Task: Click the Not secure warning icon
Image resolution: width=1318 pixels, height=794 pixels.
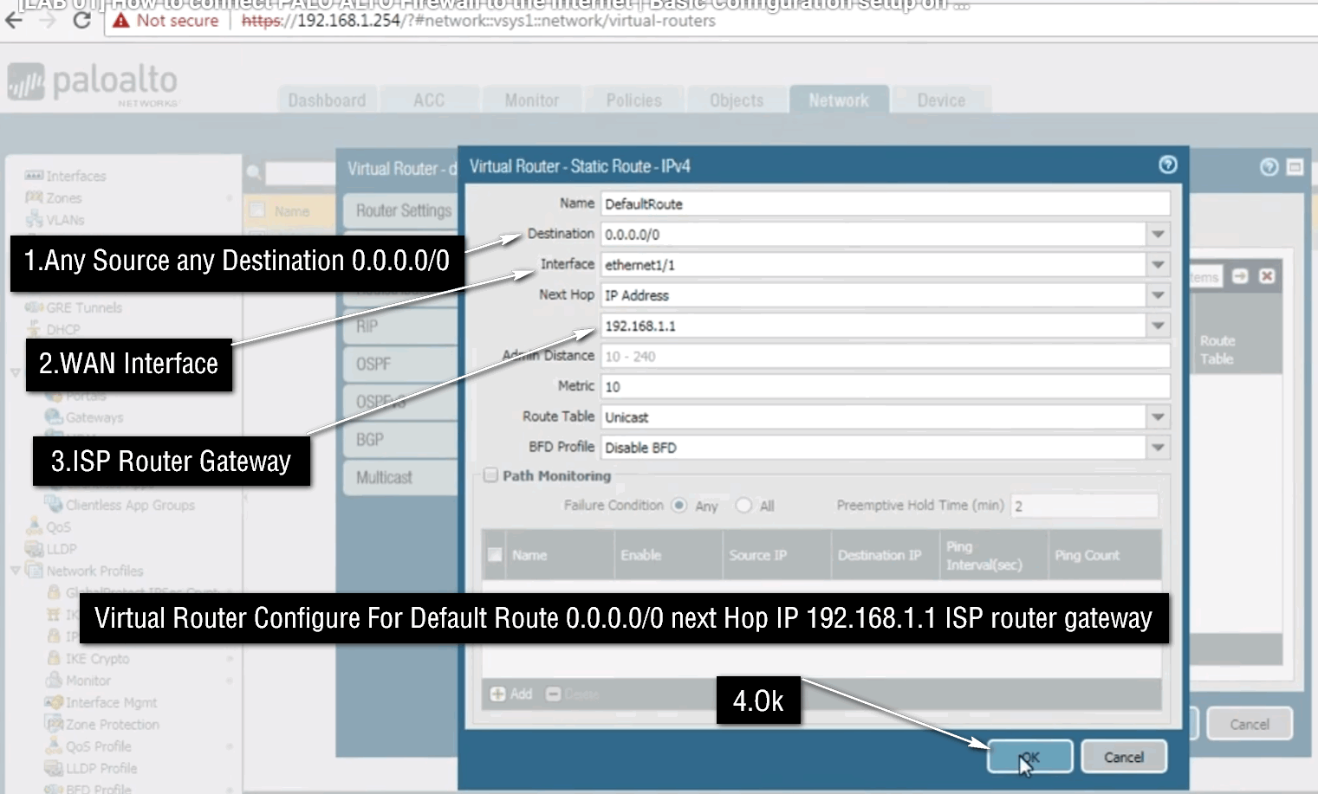Action: click(x=121, y=21)
